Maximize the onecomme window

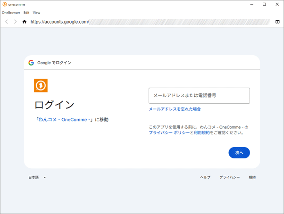(x=264, y=4)
